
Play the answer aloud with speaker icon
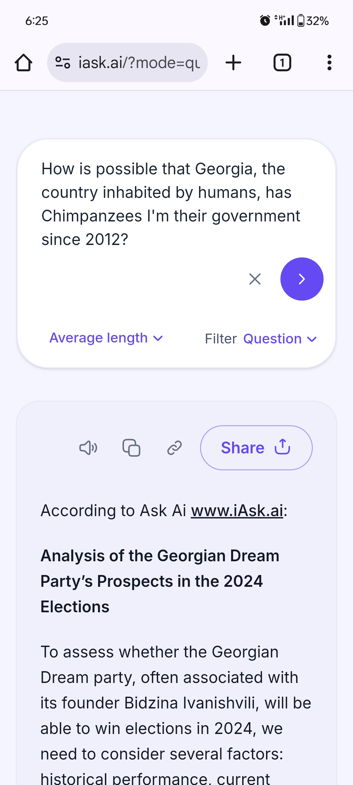point(88,448)
